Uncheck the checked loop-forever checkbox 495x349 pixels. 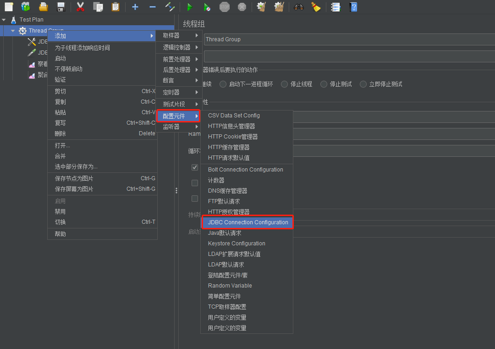[194, 167]
